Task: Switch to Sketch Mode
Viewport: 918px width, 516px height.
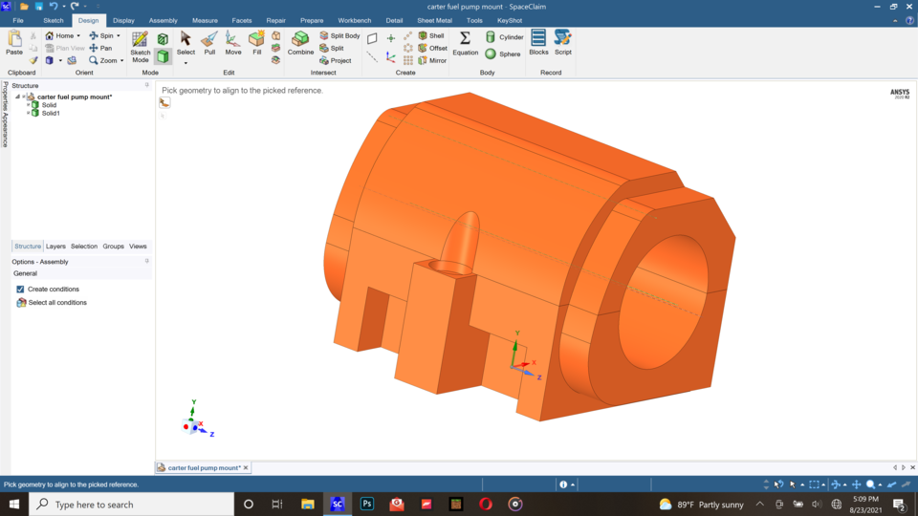Action: click(x=140, y=45)
